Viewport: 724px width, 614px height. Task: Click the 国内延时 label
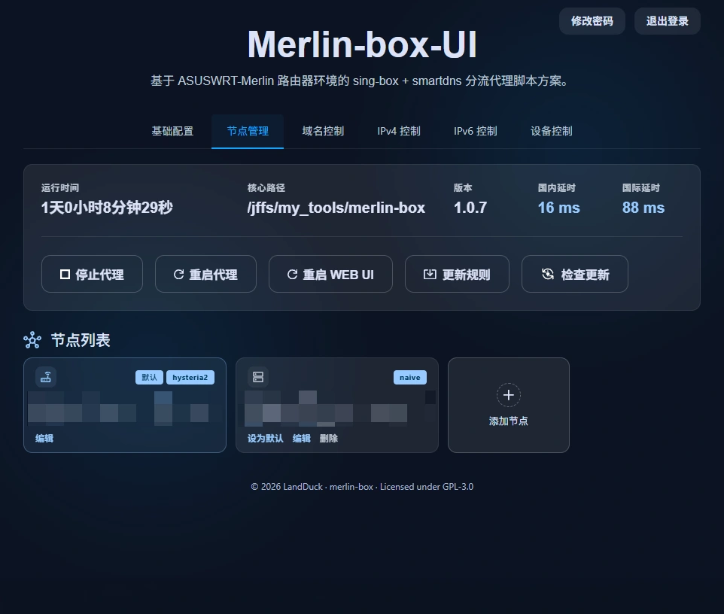pos(556,188)
